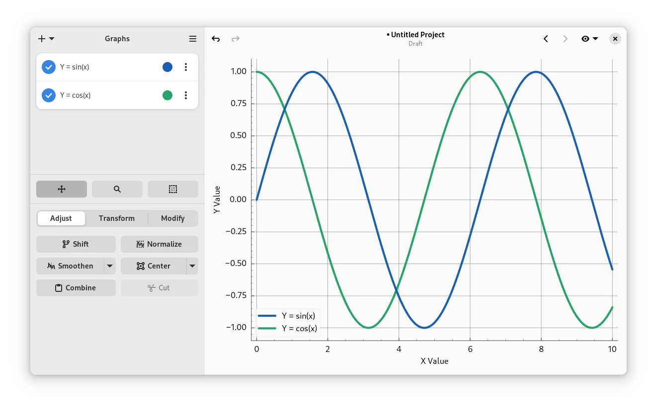Screen dimensions: 657x408
Task: Switch to the Modify tab
Action: [x=172, y=218]
